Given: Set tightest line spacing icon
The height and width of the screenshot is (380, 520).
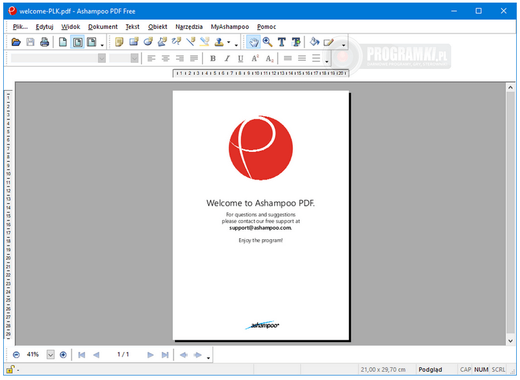Looking at the screenshot, I should [x=288, y=58].
